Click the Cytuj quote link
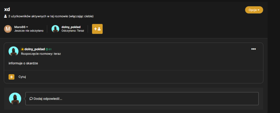The width and height of the screenshot is (280, 113). (x=22, y=77)
